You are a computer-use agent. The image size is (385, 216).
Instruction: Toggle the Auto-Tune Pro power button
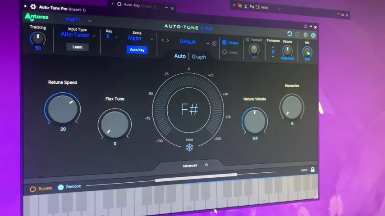click(313, 35)
